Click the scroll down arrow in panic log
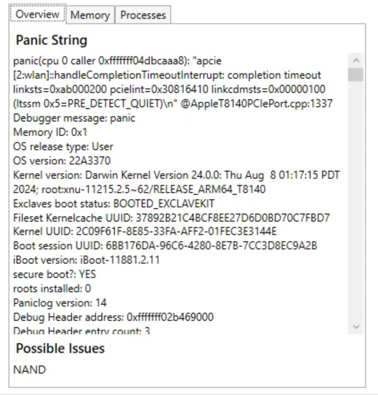378x395 pixels. pyautogui.click(x=356, y=327)
